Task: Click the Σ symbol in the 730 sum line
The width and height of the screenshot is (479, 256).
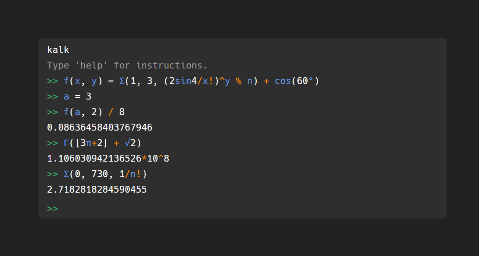Action: (66, 174)
